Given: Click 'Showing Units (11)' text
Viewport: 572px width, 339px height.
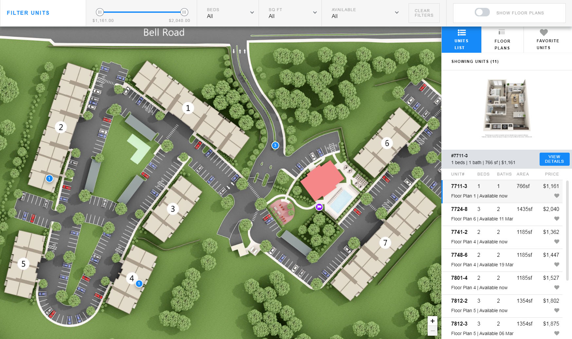Looking at the screenshot, I should pyautogui.click(x=475, y=62).
